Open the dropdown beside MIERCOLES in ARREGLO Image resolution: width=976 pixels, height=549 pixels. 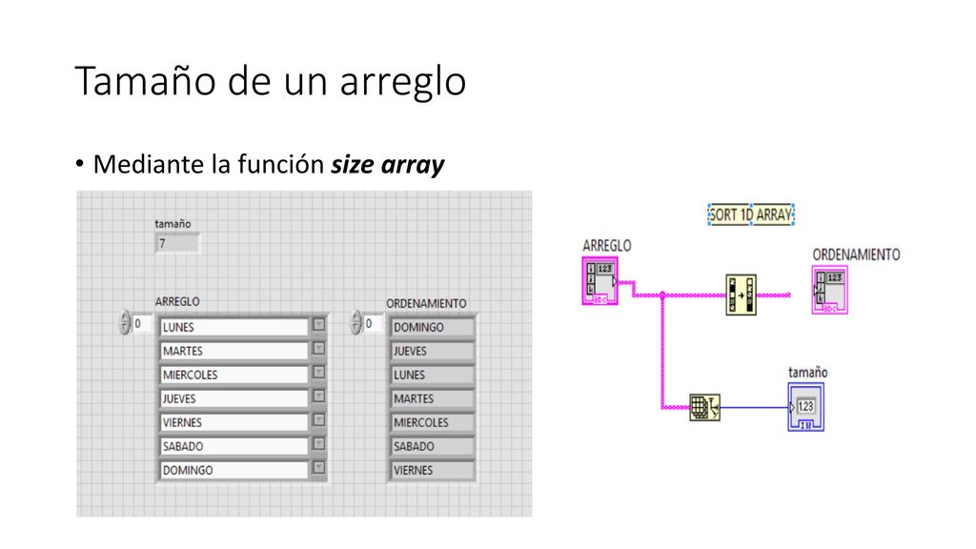click(318, 373)
